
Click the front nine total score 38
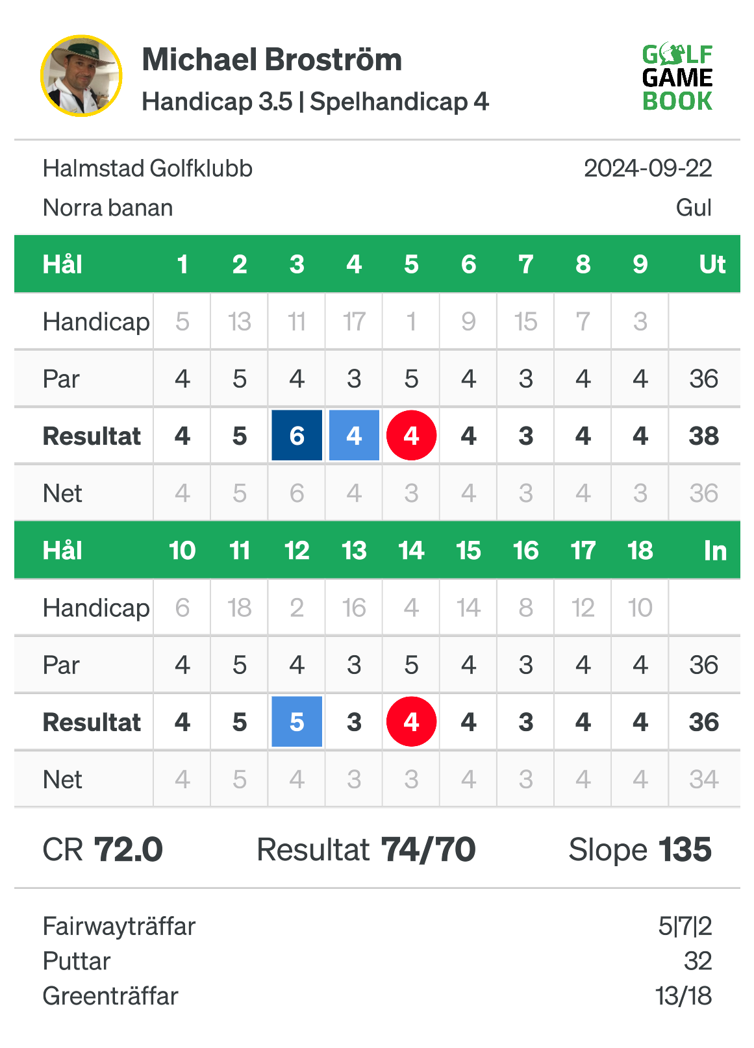coord(704,436)
